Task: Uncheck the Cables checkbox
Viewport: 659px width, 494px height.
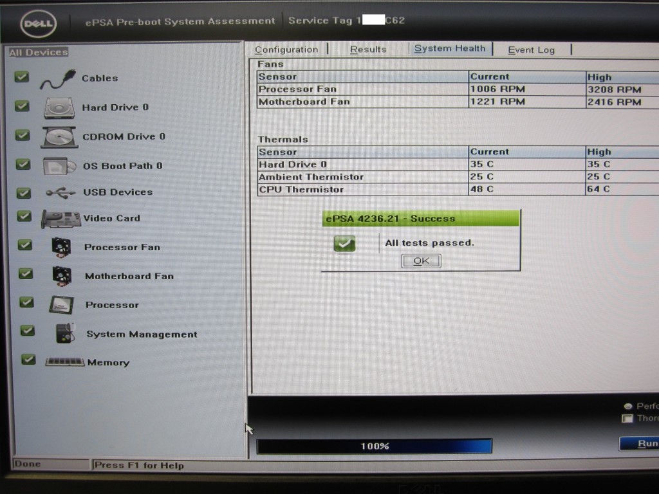Action: [x=22, y=77]
